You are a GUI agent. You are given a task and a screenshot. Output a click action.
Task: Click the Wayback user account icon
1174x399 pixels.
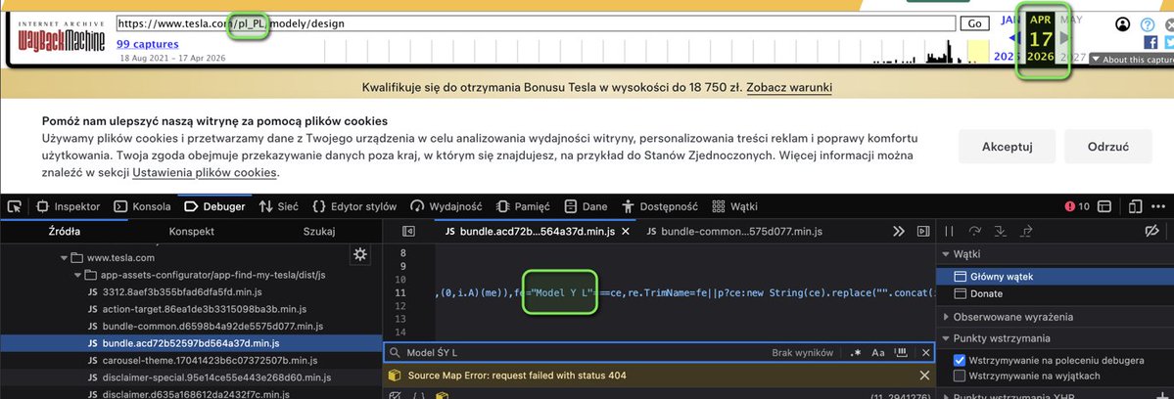[x=1122, y=24]
